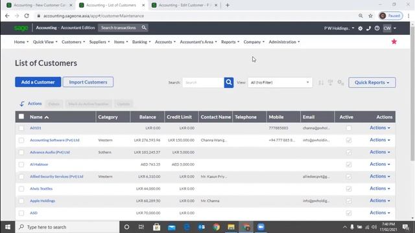Open the Customers menu
This screenshot has height=233, width=415.
(73, 42)
